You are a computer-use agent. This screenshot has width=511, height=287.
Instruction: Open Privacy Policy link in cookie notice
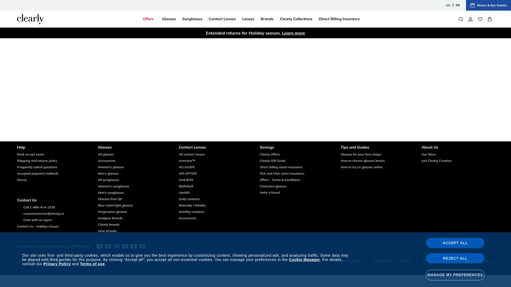57,264
